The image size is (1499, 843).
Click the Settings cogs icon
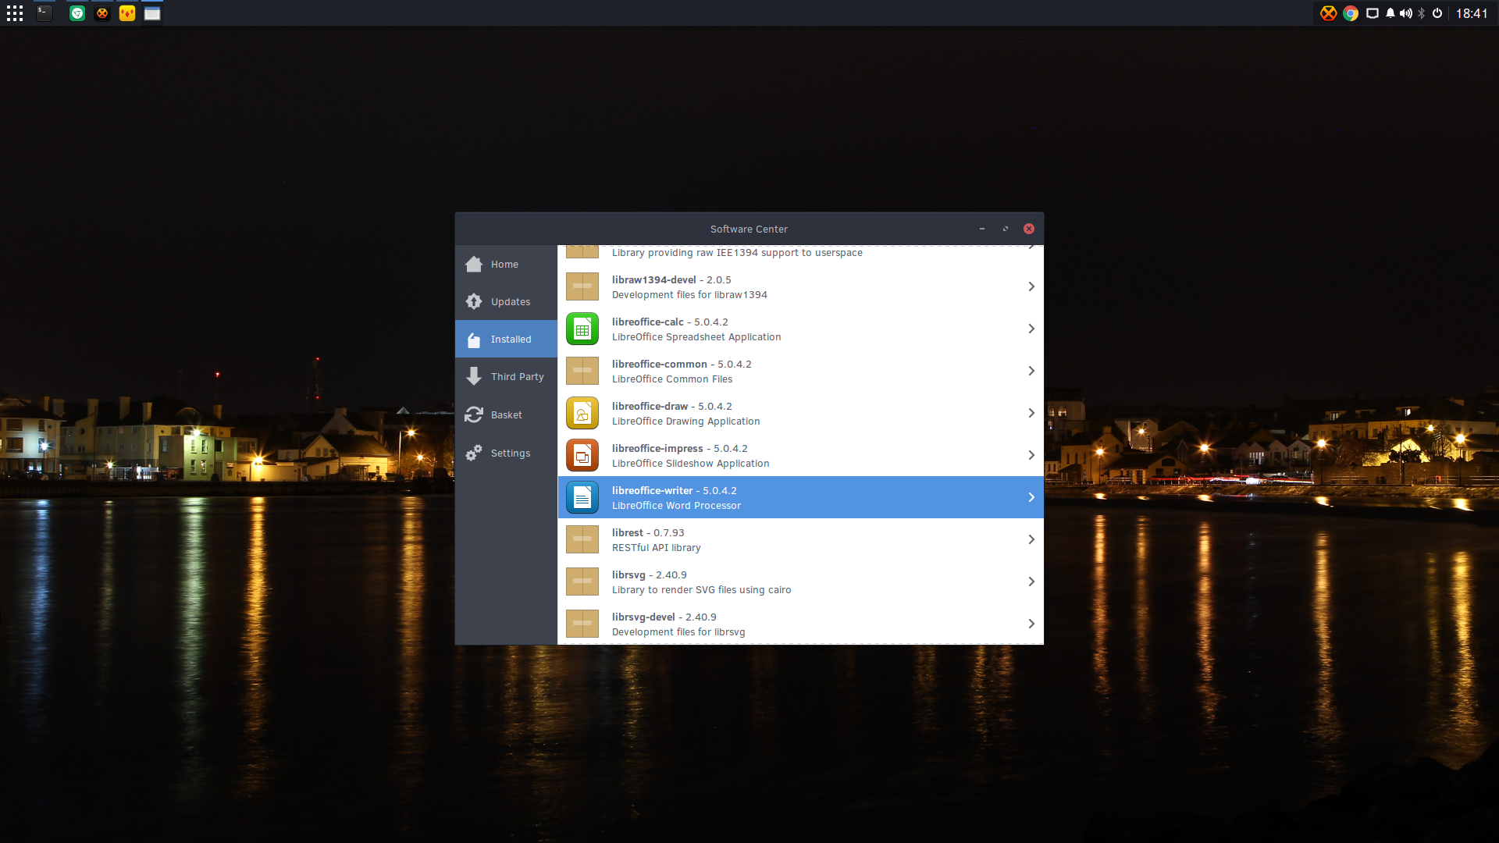coord(474,453)
